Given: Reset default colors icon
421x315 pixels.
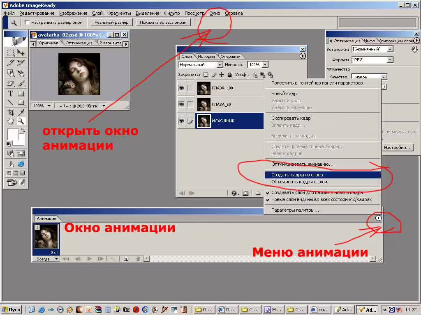Looking at the screenshot, I should (8, 144).
